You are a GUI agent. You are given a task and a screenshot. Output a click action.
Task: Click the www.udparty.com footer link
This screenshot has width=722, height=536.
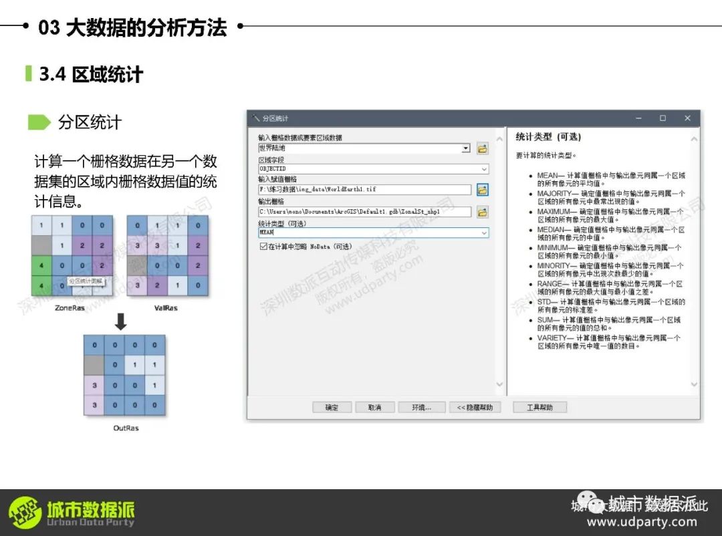click(x=642, y=522)
